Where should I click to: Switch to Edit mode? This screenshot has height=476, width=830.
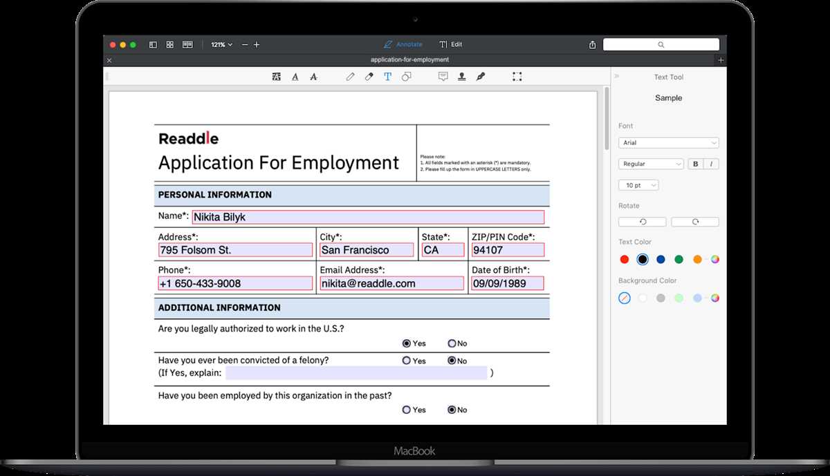click(450, 44)
